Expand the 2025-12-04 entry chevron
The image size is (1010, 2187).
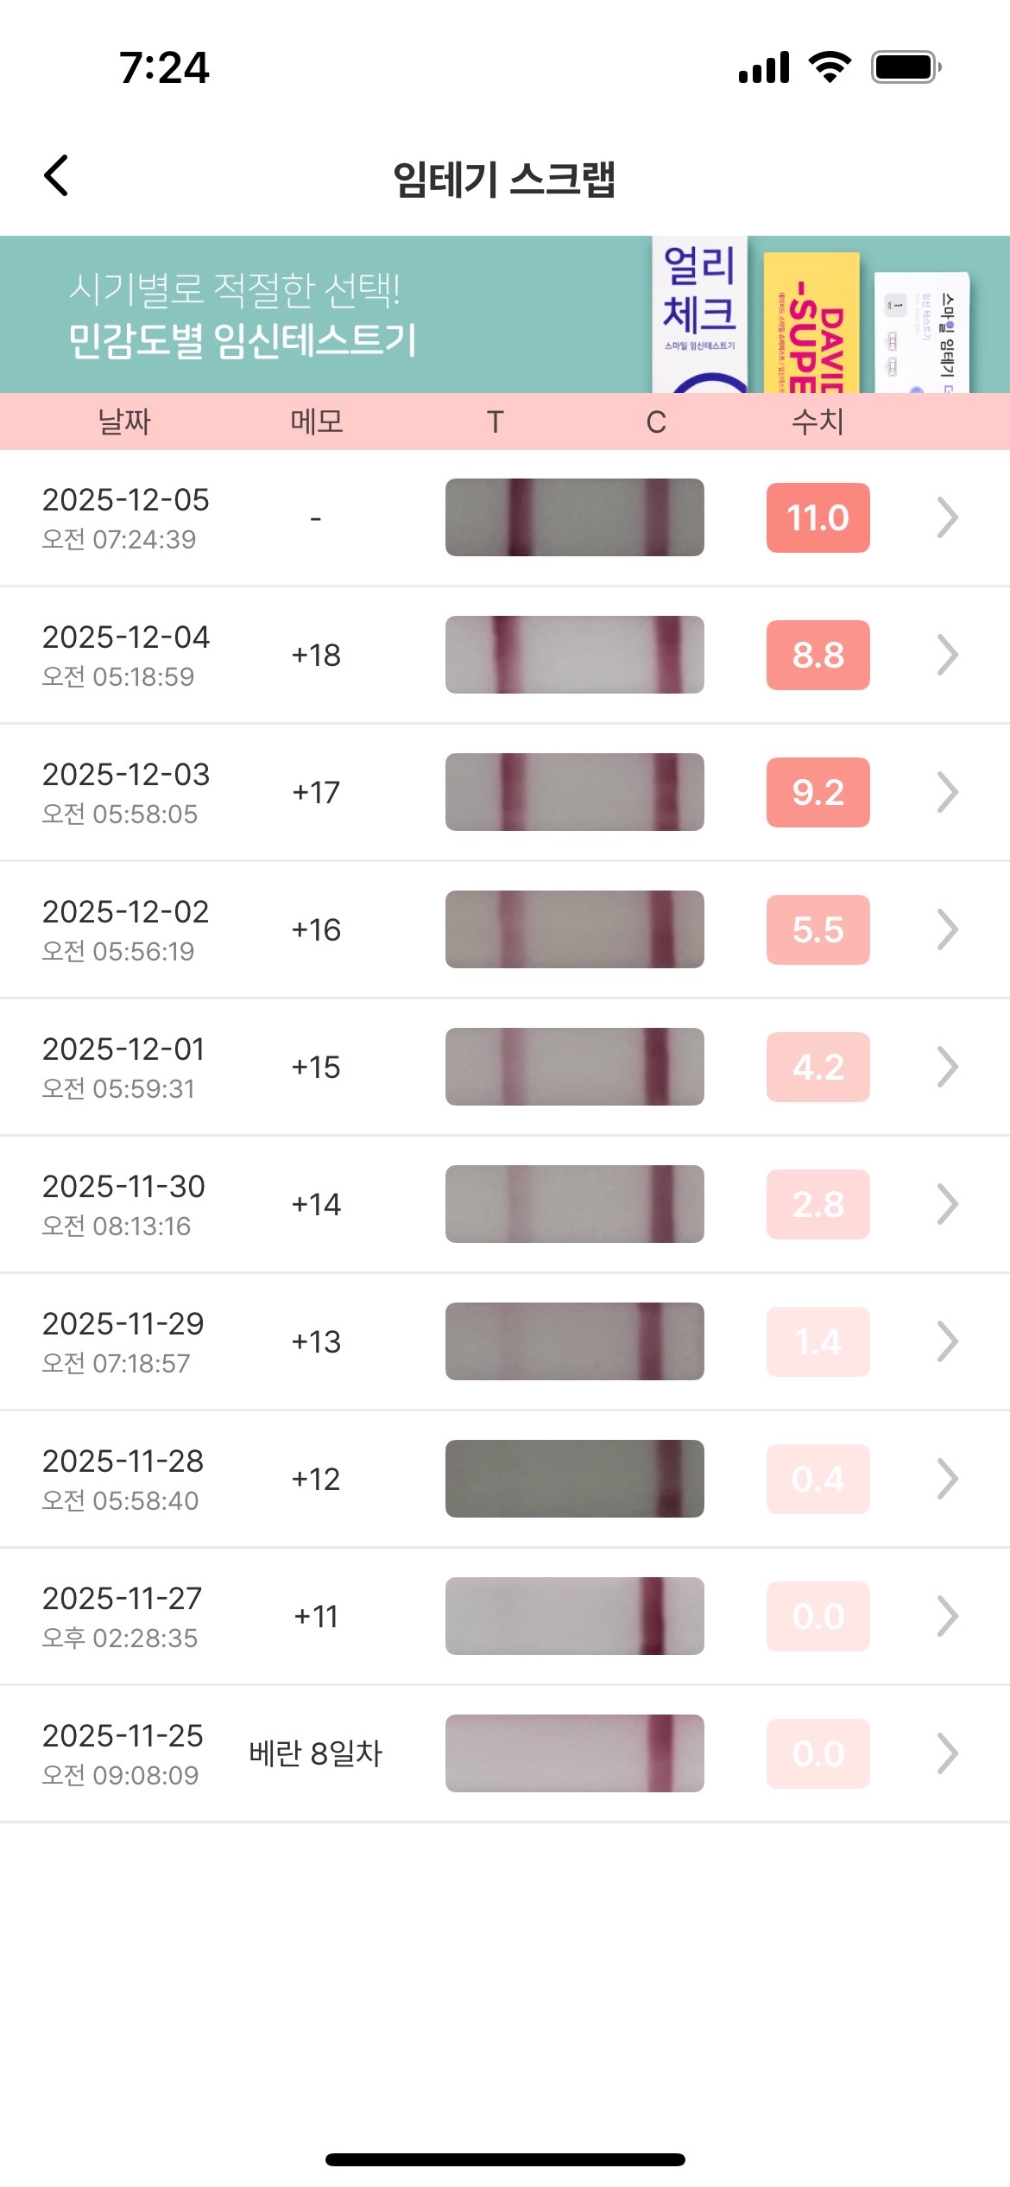(947, 656)
